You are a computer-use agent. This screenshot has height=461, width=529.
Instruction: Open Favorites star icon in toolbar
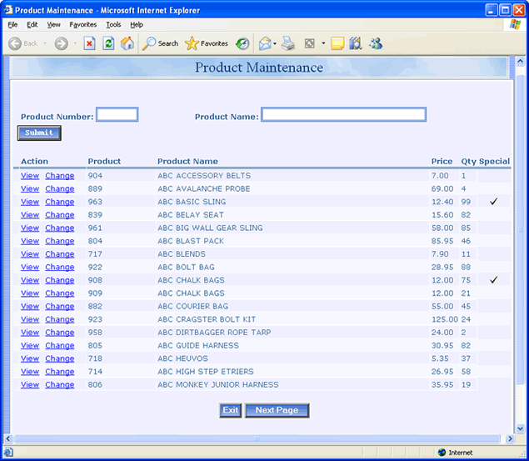tap(192, 43)
